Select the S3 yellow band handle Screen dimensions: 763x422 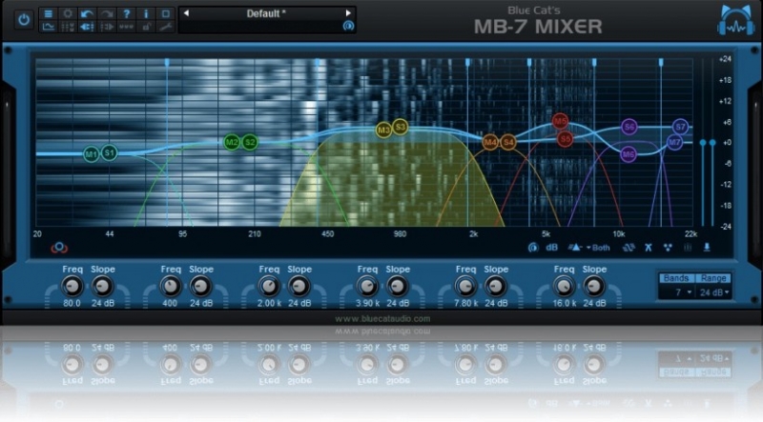[400, 127]
